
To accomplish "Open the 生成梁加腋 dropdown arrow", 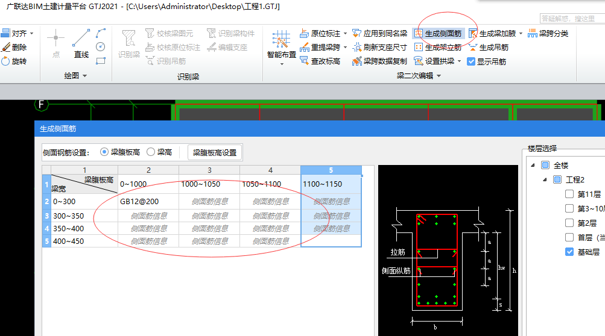I will pyautogui.click(x=521, y=34).
